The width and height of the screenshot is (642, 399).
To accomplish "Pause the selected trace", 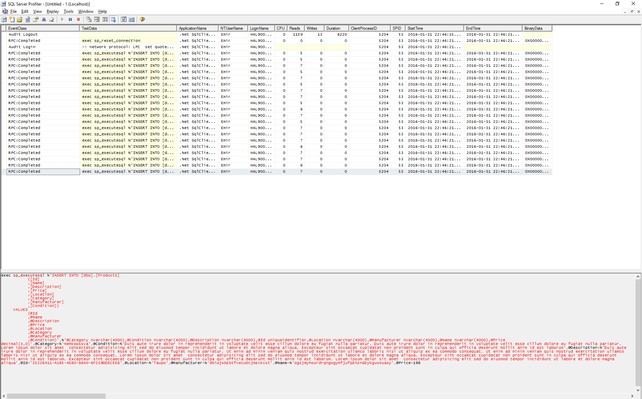I will 70,19.
